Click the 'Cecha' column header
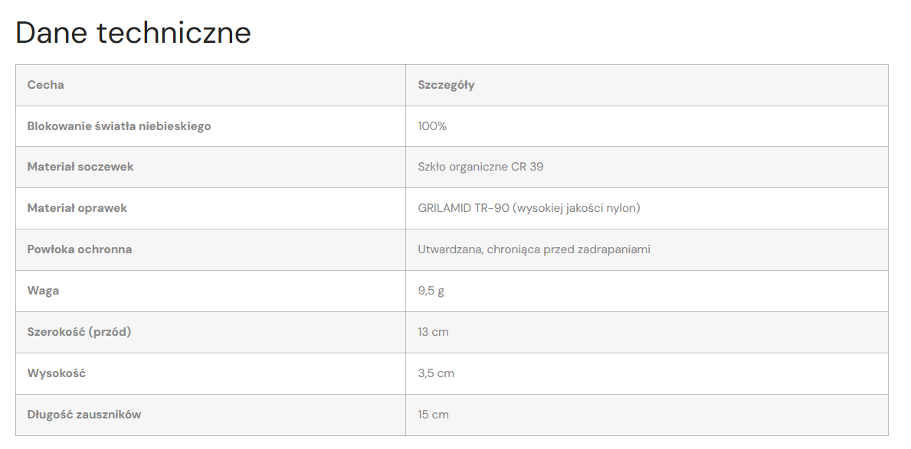 (x=46, y=85)
